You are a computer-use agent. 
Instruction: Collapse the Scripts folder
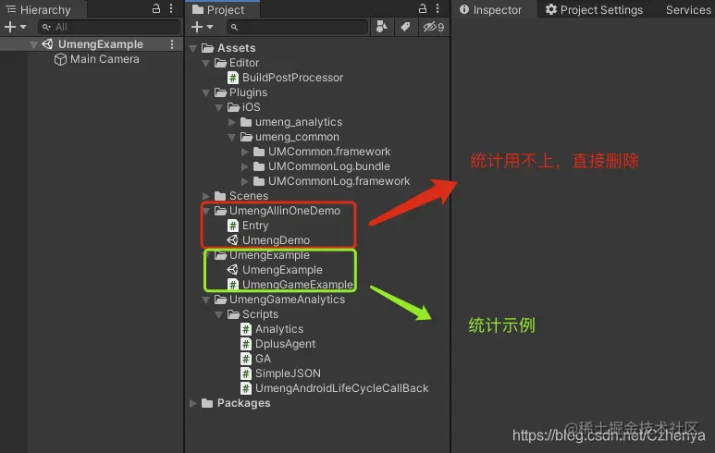pyautogui.click(x=219, y=314)
